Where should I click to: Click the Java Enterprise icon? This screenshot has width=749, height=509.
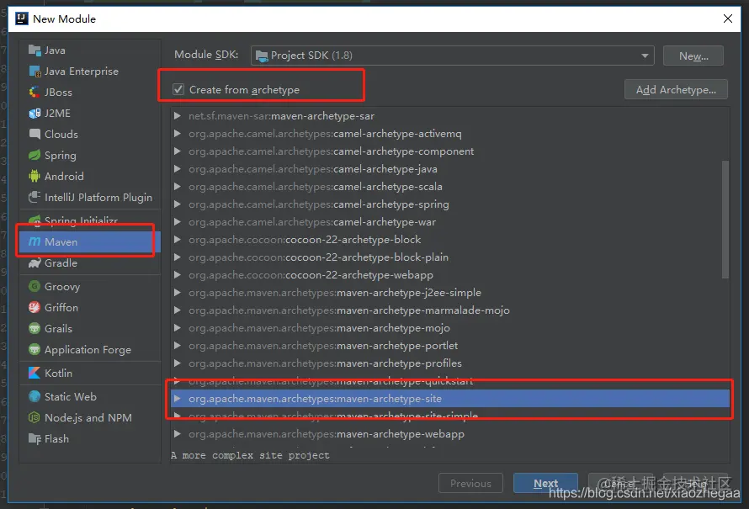[x=35, y=72]
